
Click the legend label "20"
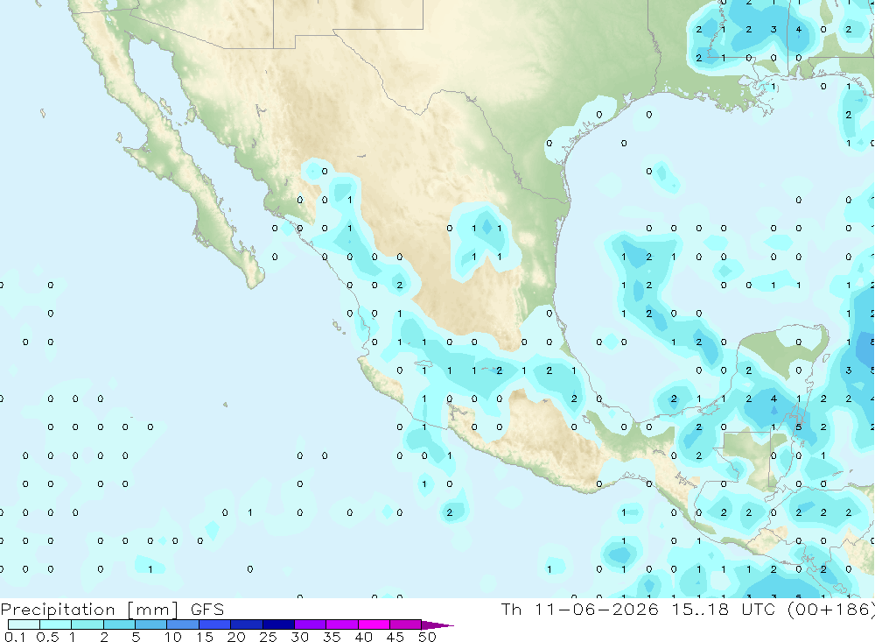(236, 637)
